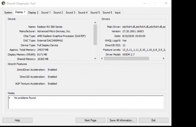Click the Help button
The width and height of the screenshot is (196, 127).
pos(17,120)
